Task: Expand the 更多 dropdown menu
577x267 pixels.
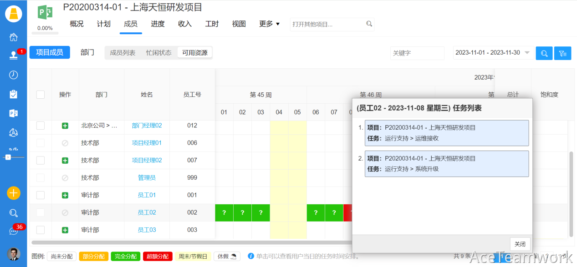Action: click(x=269, y=24)
